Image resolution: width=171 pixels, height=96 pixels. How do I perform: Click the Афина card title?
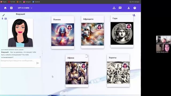[71, 58]
